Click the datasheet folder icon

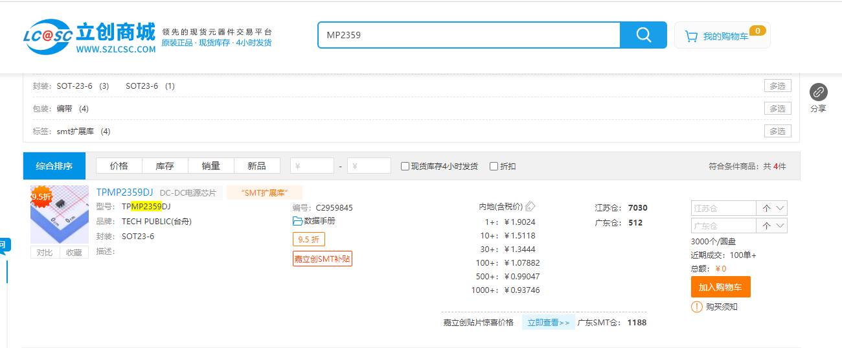[x=297, y=221]
